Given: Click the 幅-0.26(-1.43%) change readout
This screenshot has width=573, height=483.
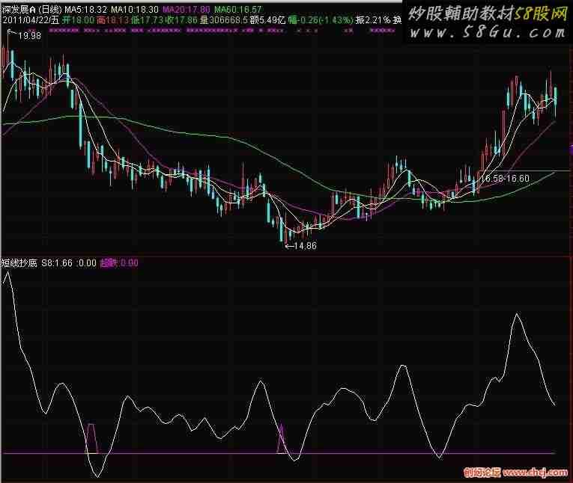Looking at the screenshot, I should (x=324, y=19).
